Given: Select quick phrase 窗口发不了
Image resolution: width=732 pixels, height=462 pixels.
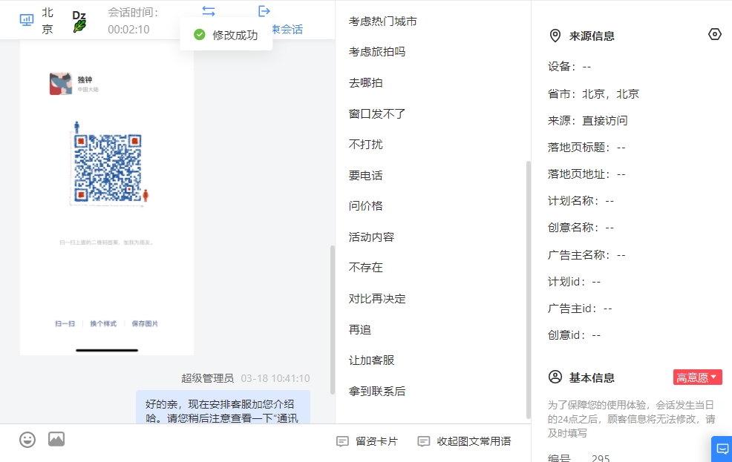Looking at the screenshot, I should point(377,113).
